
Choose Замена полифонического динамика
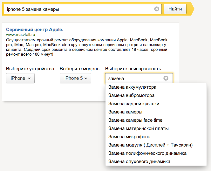(x=156, y=153)
